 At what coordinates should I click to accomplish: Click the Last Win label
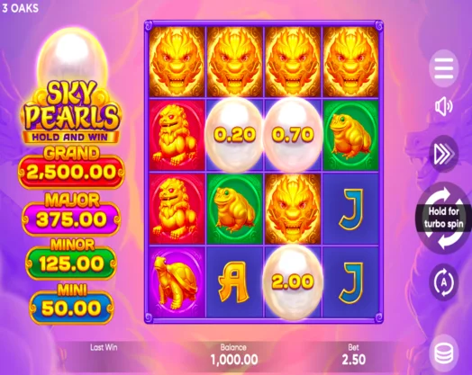(x=104, y=348)
